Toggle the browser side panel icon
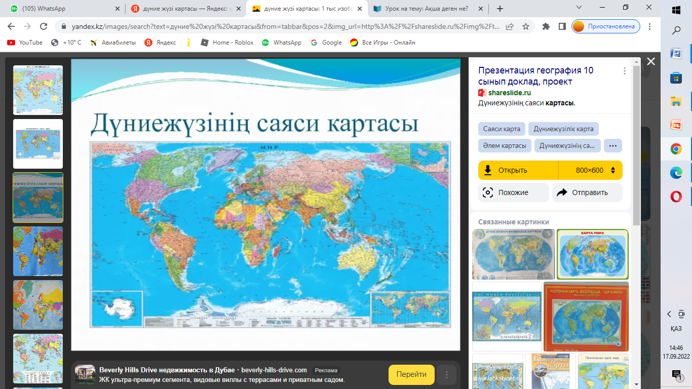The width and height of the screenshot is (692, 389). (x=562, y=26)
